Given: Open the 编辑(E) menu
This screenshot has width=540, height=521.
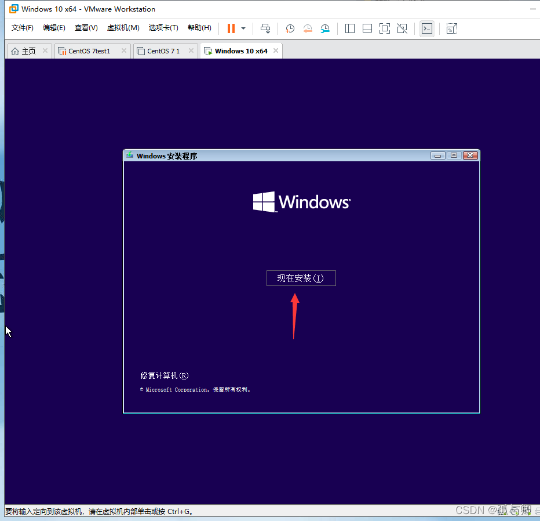Looking at the screenshot, I should pos(54,28).
